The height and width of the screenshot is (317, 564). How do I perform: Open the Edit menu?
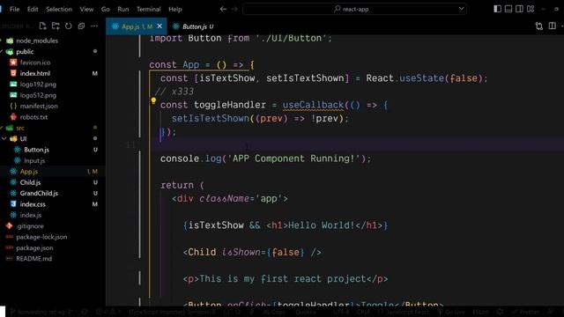coord(33,10)
